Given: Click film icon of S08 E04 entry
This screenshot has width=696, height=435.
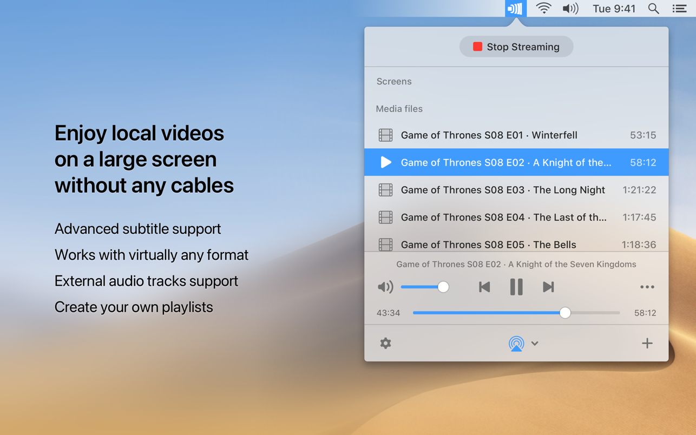Looking at the screenshot, I should (x=385, y=217).
